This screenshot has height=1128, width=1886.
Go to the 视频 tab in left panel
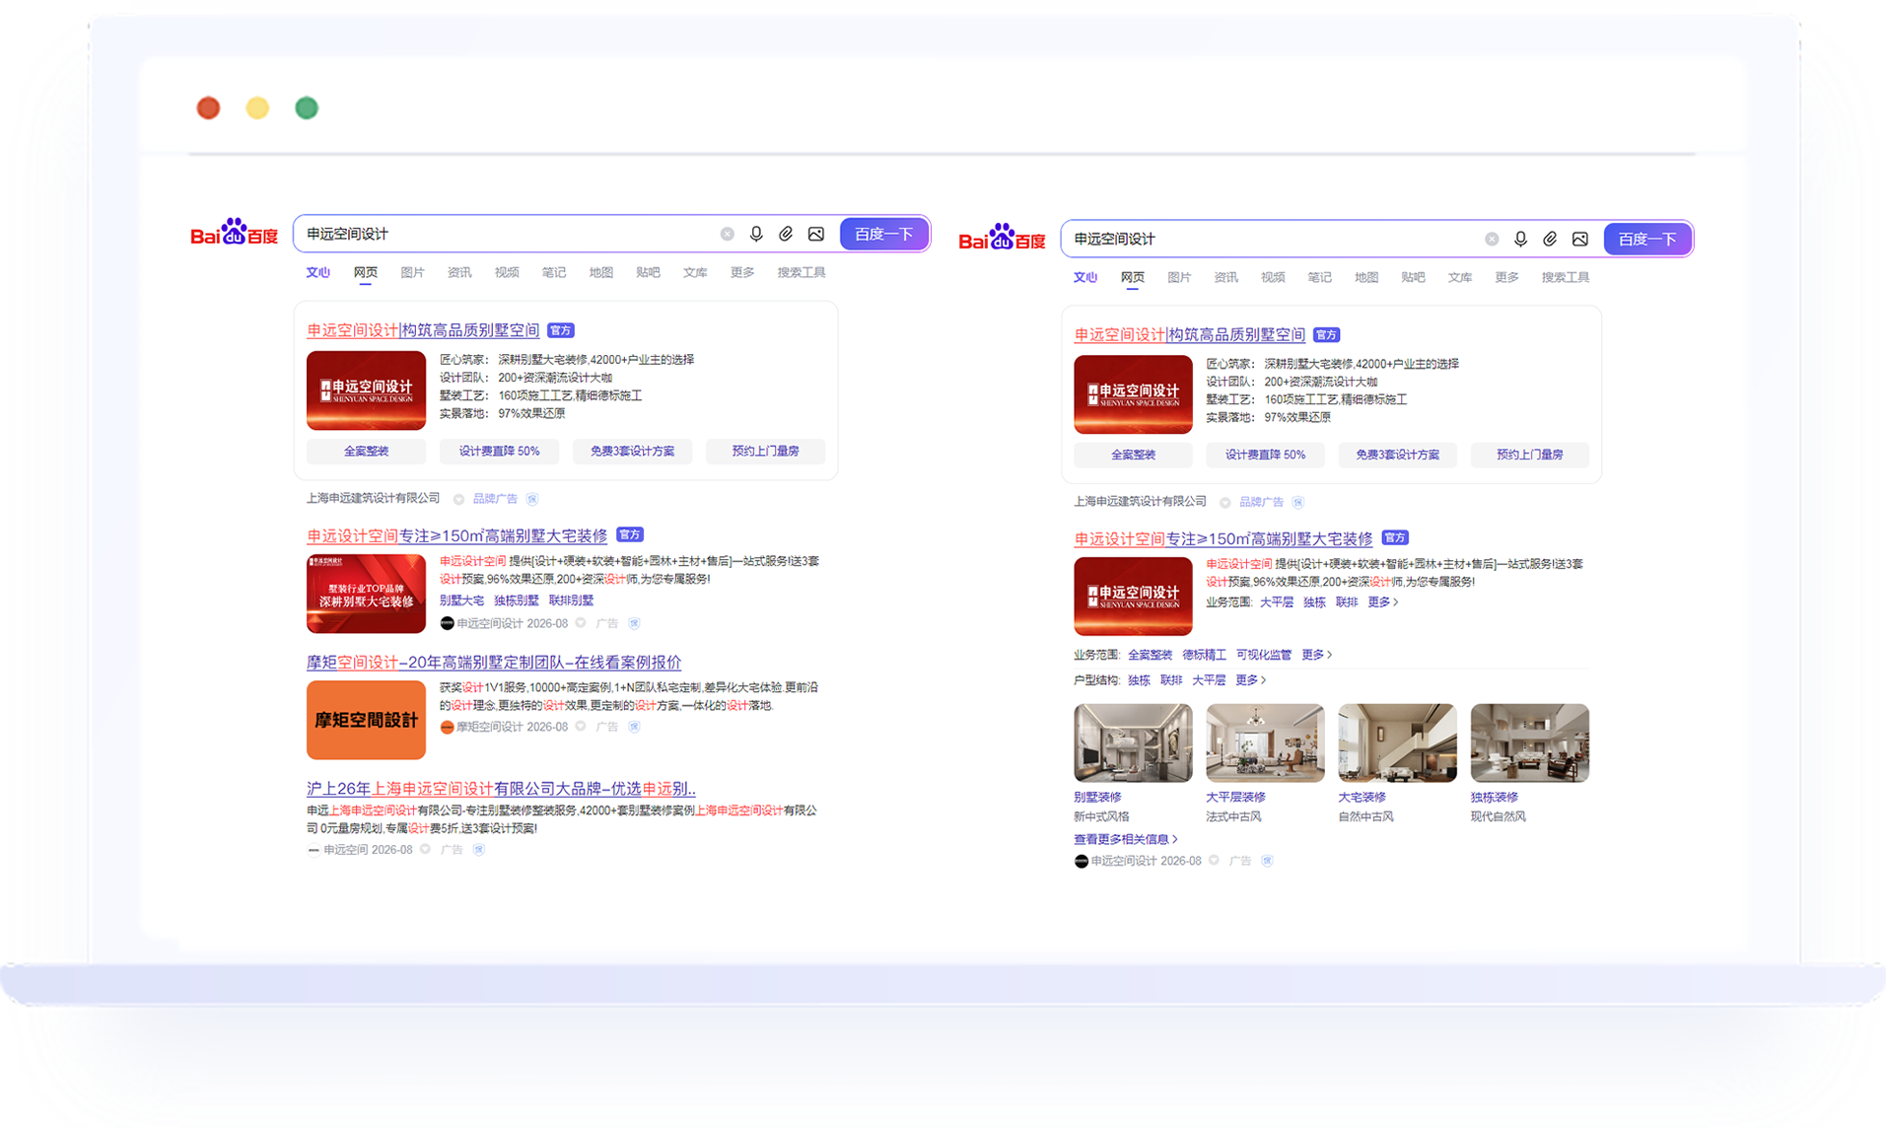(507, 272)
